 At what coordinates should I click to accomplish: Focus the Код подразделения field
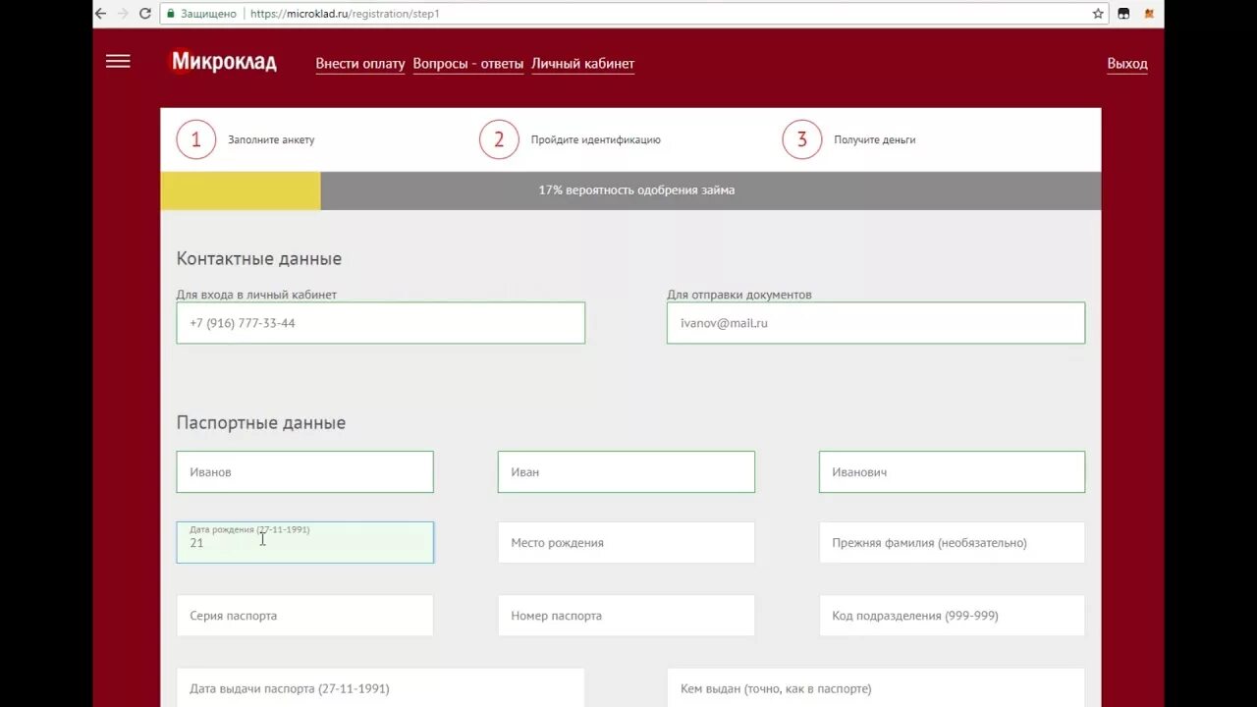952,616
